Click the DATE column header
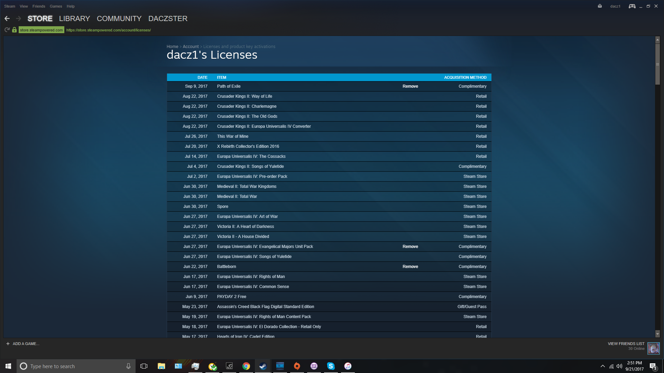Screen dimensions: 664x373 click(x=202, y=77)
